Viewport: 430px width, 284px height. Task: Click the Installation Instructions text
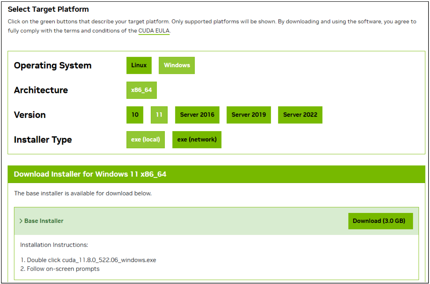[x=54, y=245]
